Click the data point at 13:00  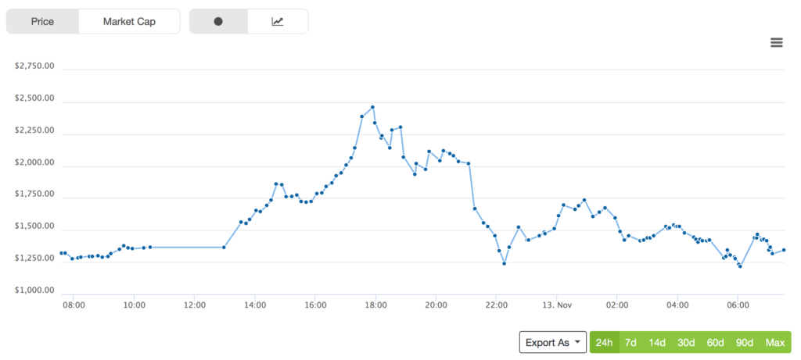tap(224, 248)
